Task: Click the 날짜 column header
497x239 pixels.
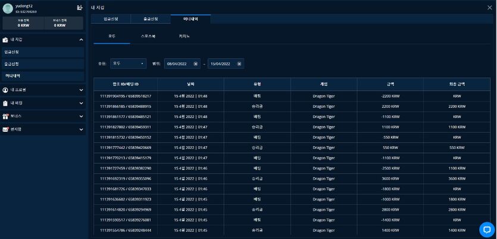Action: click(x=190, y=84)
